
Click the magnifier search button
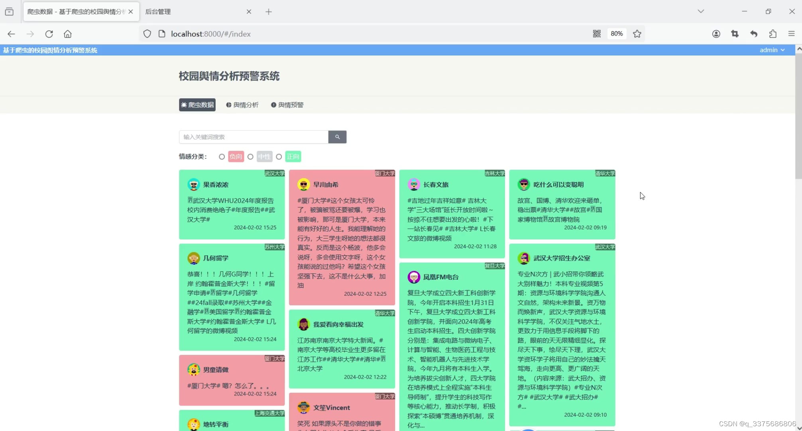(x=337, y=137)
